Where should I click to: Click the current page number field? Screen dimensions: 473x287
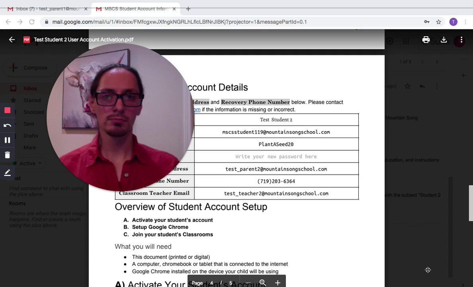click(x=211, y=283)
